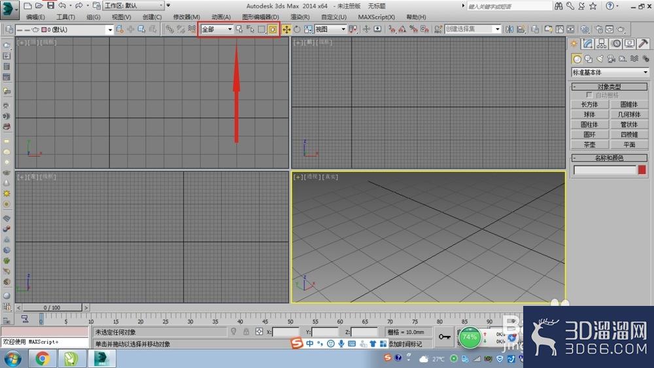This screenshot has height=368, width=654.
Task: Click the New Scene icon in quick access toolbar
Action: [x=27, y=6]
